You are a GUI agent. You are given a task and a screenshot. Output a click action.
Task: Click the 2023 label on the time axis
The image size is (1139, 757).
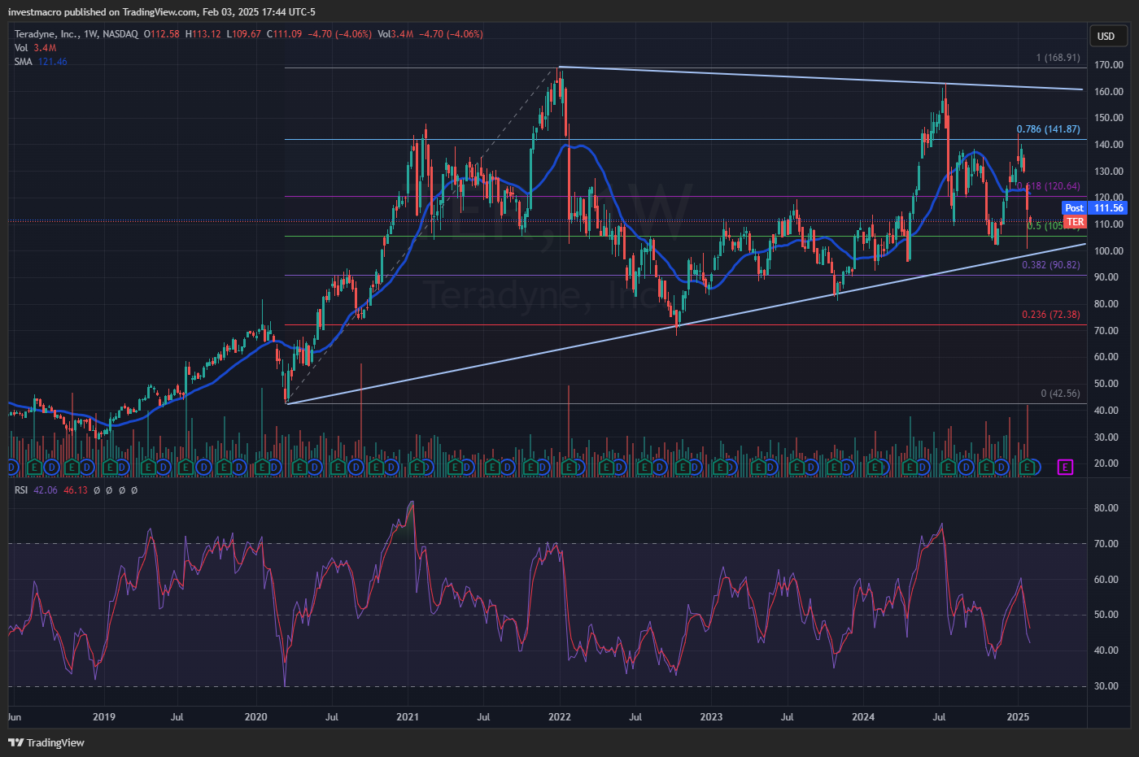tap(711, 717)
